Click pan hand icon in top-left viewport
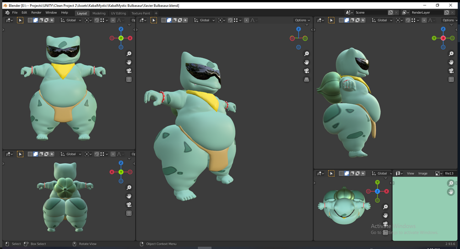The width and height of the screenshot is (460, 249). [129, 62]
